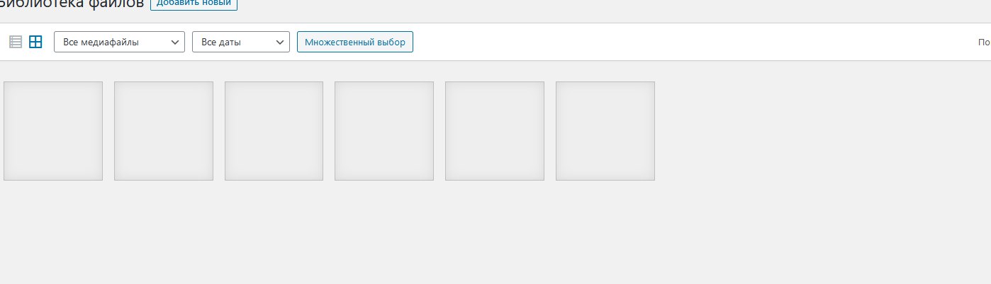Open the "Все медиафайлы" filter dropdown
The image size is (991, 284).
click(119, 42)
